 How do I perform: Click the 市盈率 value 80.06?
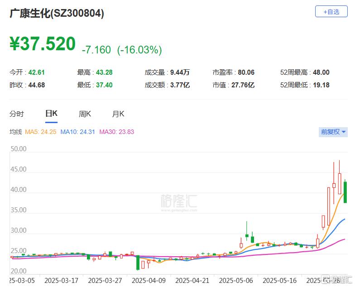pos(246,72)
